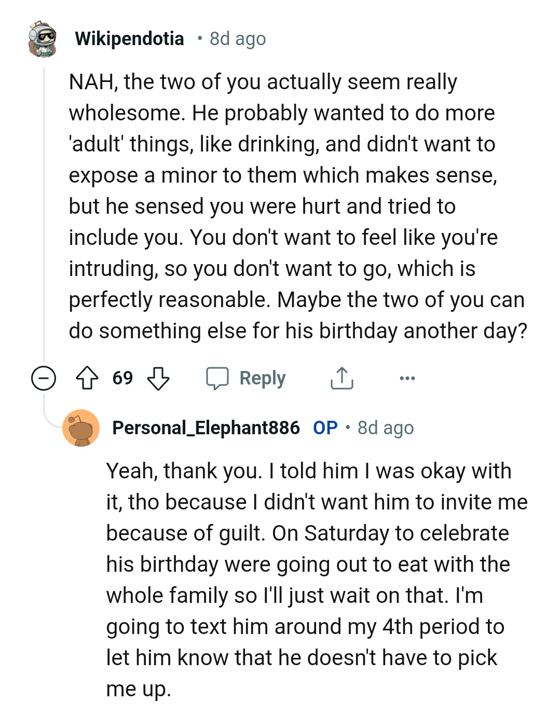Open Personal_Elephant886's profile via username
Viewport: 560px width, 716px height.
tap(206, 428)
